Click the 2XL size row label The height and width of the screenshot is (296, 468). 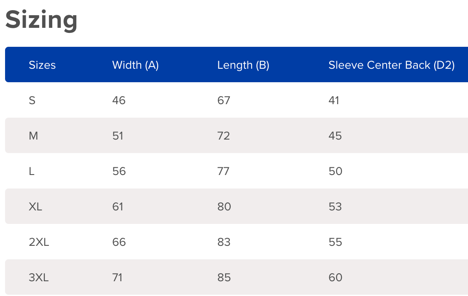[x=39, y=242]
